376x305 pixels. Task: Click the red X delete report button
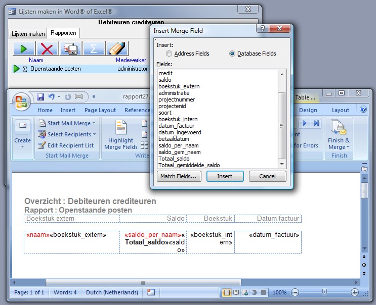point(47,48)
